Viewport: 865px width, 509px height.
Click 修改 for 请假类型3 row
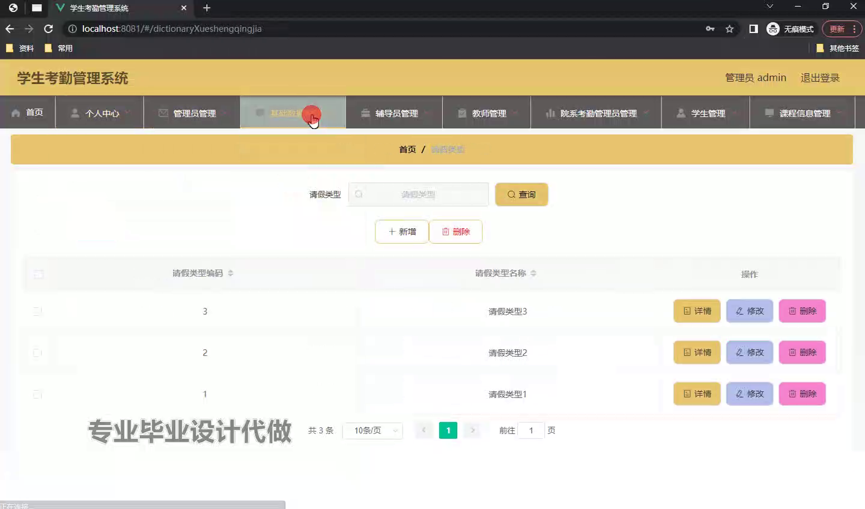click(750, 311)
